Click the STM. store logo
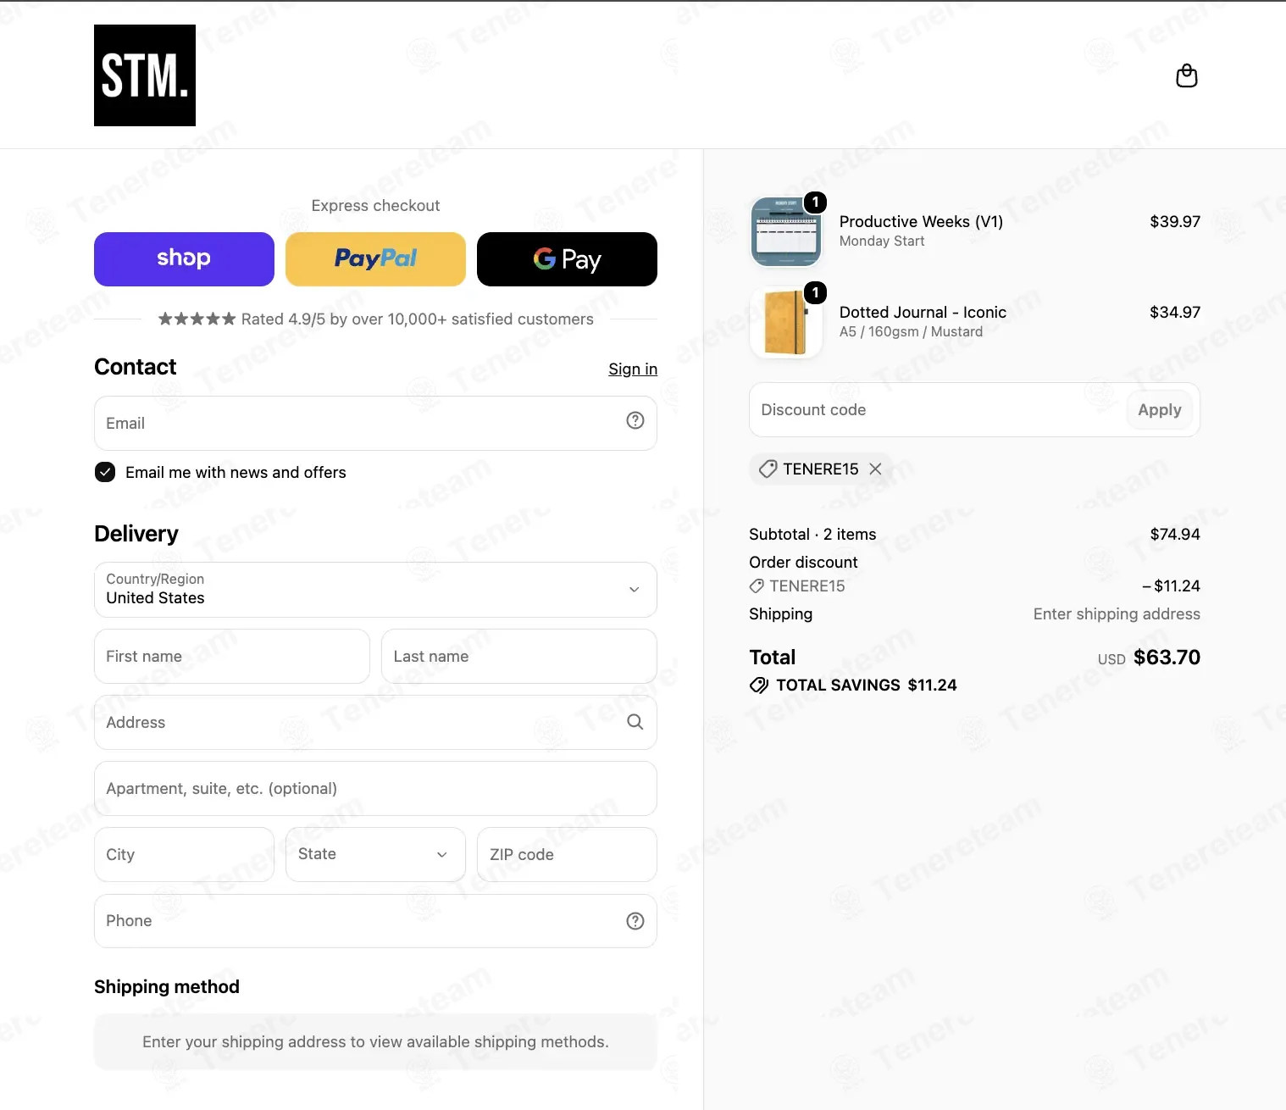The width and height of the screenshot is (1286, 1110). 145,75
